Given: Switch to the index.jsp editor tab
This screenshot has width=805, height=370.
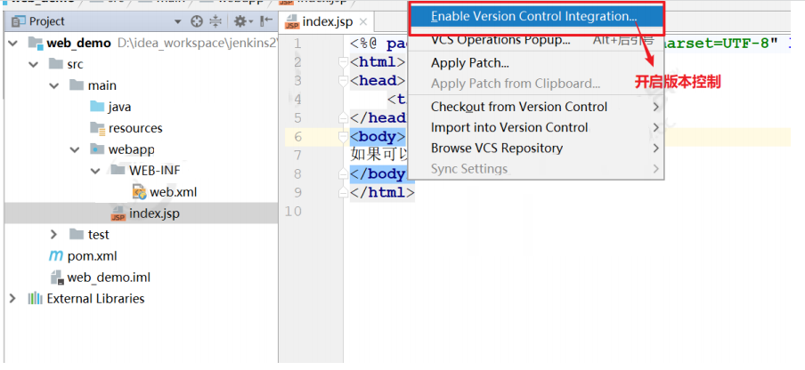Looking at the screenshot, I should click(327, 22).
